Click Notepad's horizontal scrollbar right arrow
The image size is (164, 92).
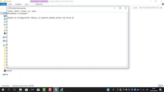coord(126,67)
